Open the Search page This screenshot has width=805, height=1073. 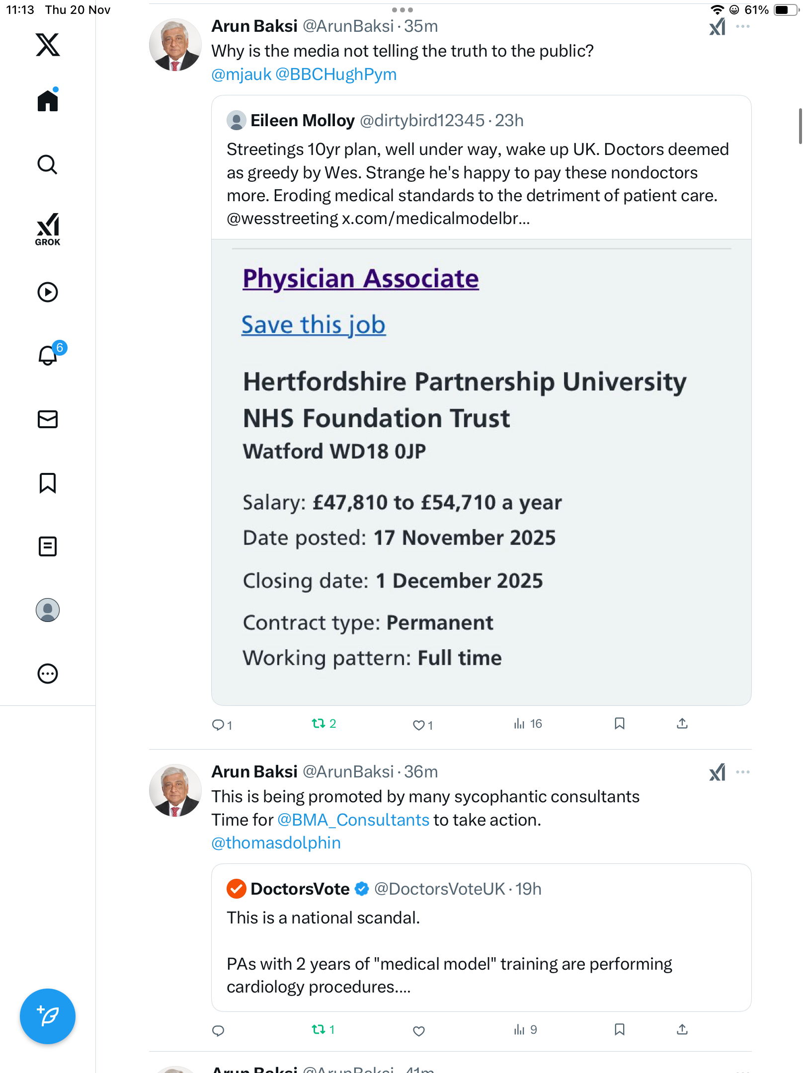click(48, 164)
